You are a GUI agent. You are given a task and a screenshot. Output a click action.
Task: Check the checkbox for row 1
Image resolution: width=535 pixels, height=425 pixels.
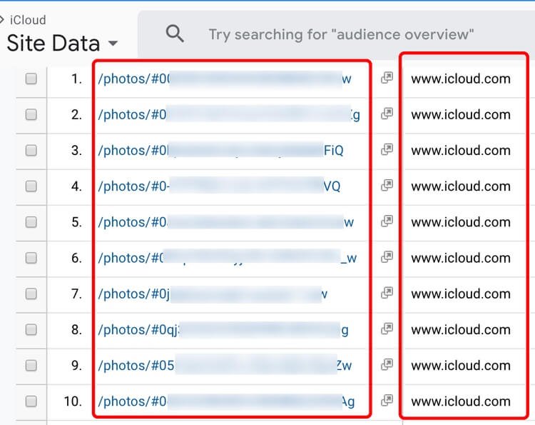click(31, 79)
